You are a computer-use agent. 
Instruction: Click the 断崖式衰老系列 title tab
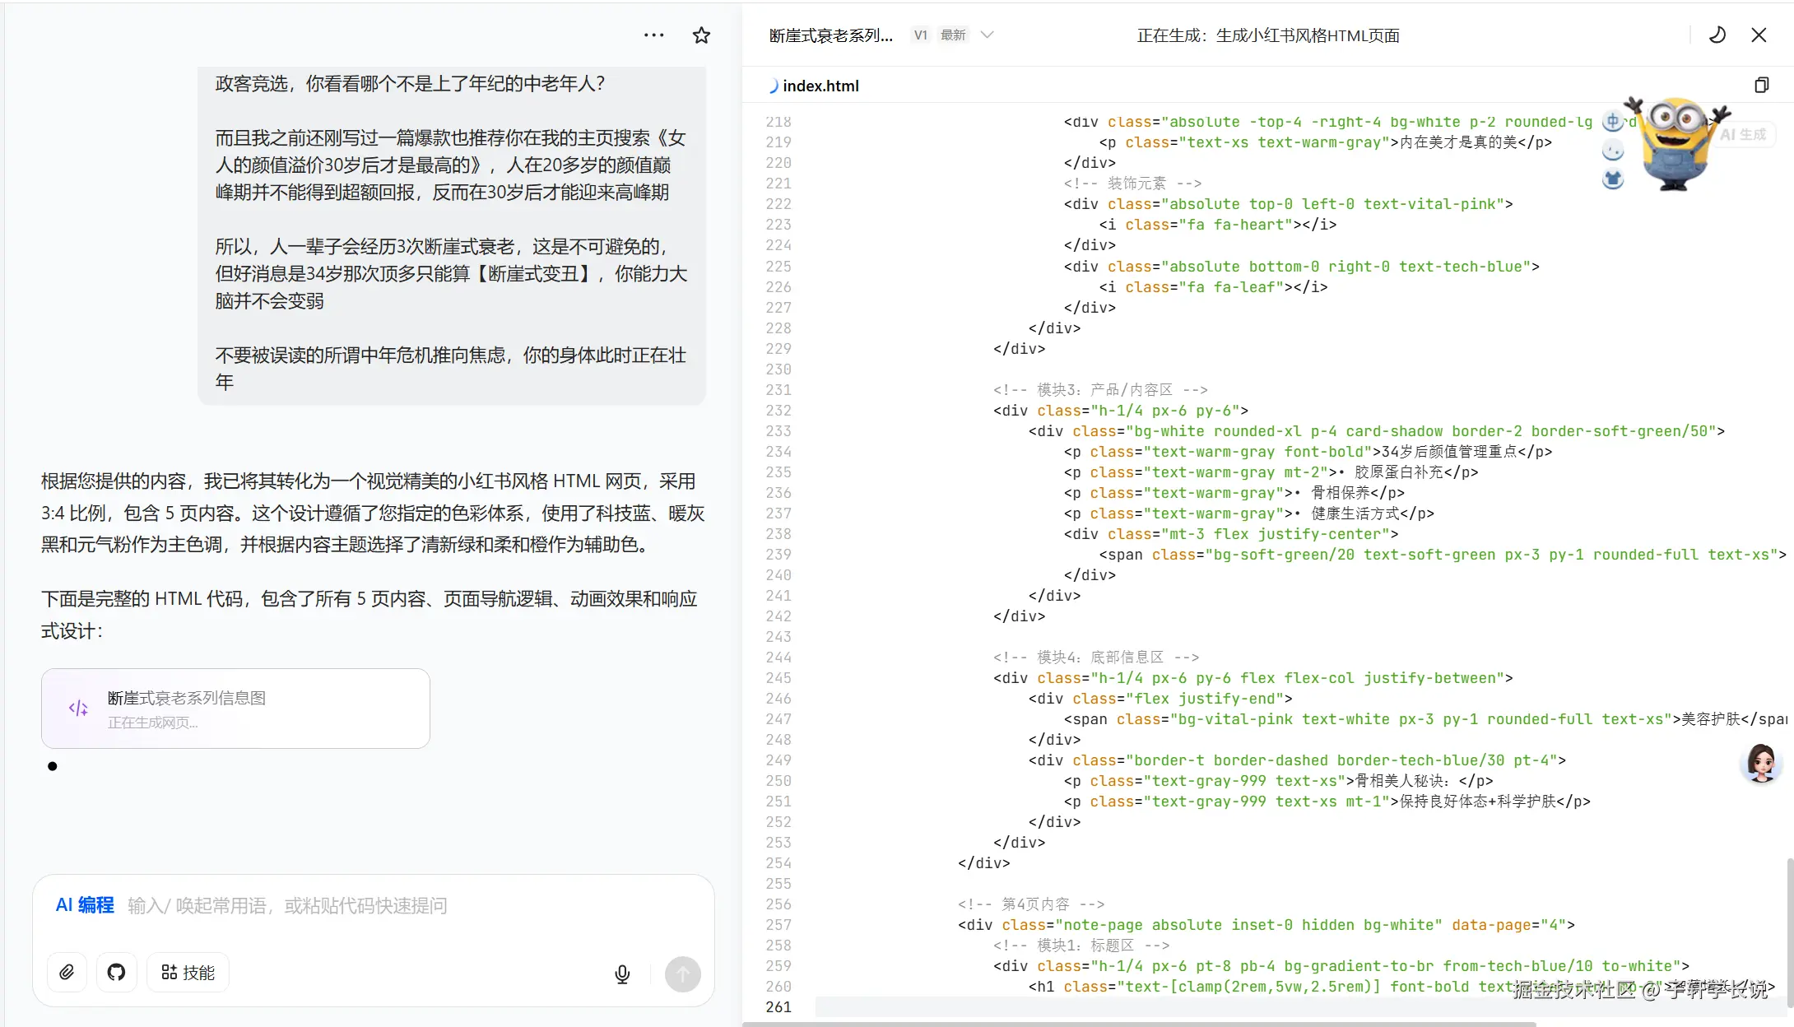click(830, 35)
